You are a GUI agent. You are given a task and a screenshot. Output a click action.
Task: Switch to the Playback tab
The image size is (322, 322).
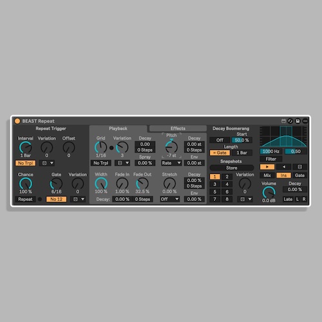point(118,129)
